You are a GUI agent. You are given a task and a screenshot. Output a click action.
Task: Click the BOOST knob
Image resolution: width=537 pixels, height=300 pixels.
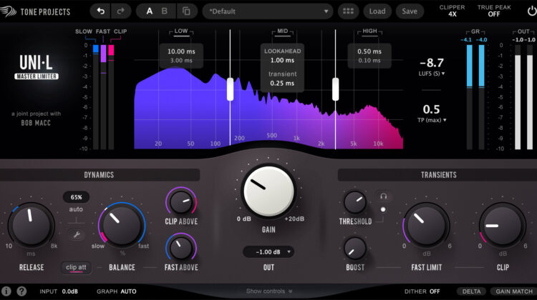(x=355, y=249)
